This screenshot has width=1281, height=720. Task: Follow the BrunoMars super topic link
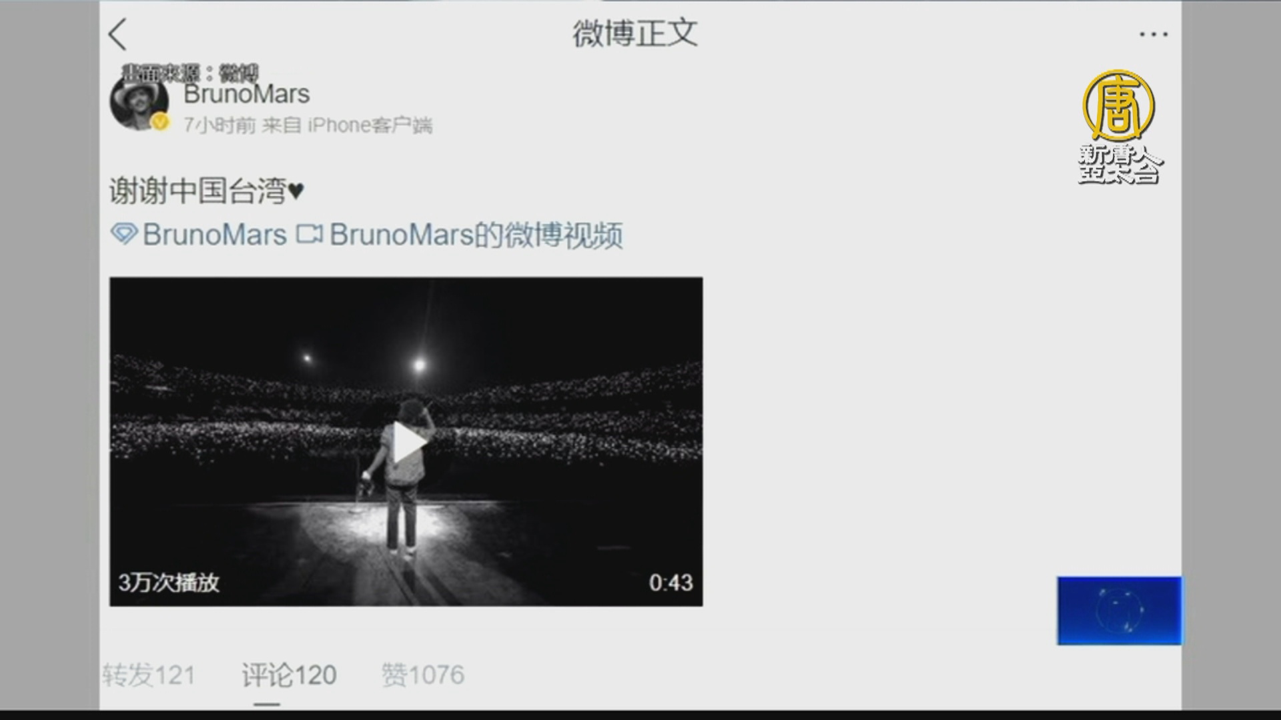tap(215, 235)
